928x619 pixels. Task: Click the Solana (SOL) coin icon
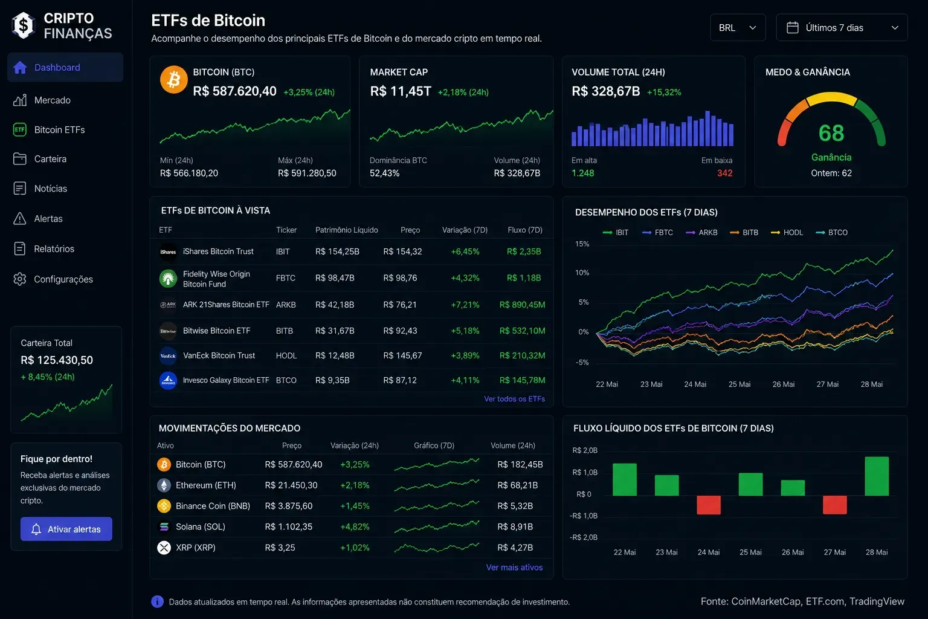164,527
